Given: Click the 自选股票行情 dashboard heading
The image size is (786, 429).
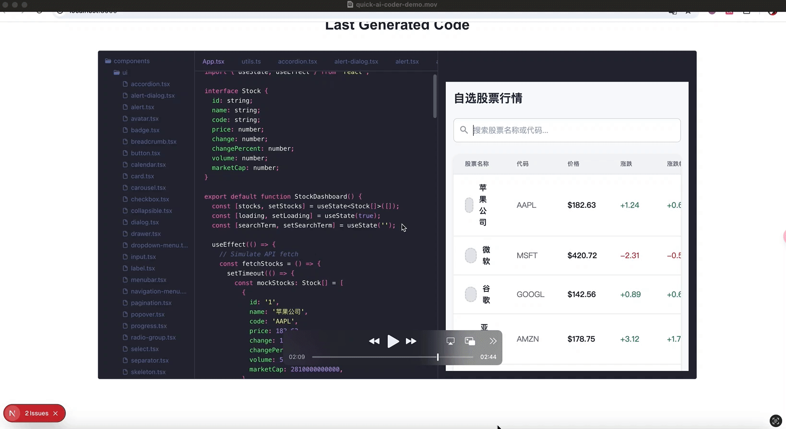Looking at the screenshot, I should pos(488,98).
